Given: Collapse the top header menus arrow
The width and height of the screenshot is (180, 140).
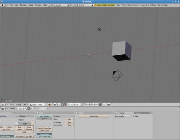Looking at the screenshot, I should tap(7, 5).
